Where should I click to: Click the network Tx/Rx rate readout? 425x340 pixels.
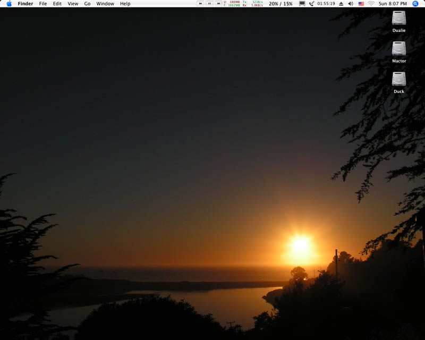click(x=253, y=4)
